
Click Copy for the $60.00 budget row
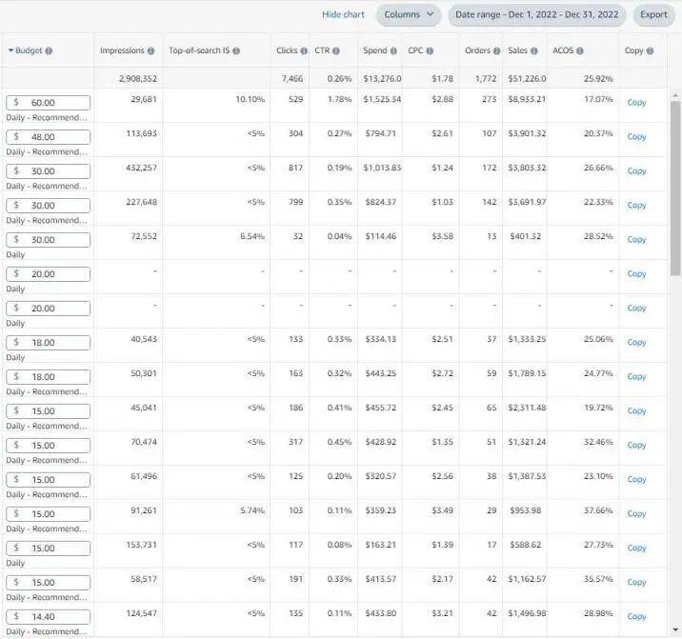coord(636,103)
